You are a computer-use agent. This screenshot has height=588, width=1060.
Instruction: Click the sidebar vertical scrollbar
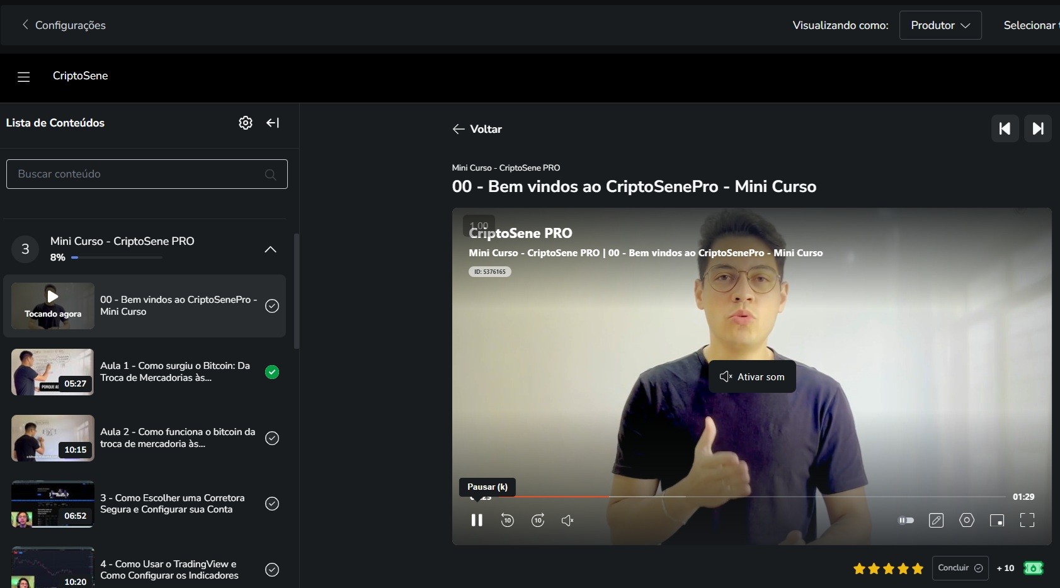(x=297, y=291)
